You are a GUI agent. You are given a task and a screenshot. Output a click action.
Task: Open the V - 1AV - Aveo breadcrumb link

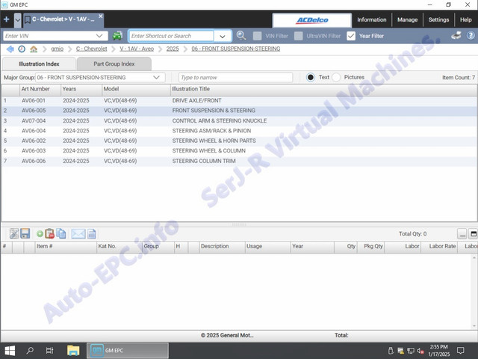tap(137, 49)
